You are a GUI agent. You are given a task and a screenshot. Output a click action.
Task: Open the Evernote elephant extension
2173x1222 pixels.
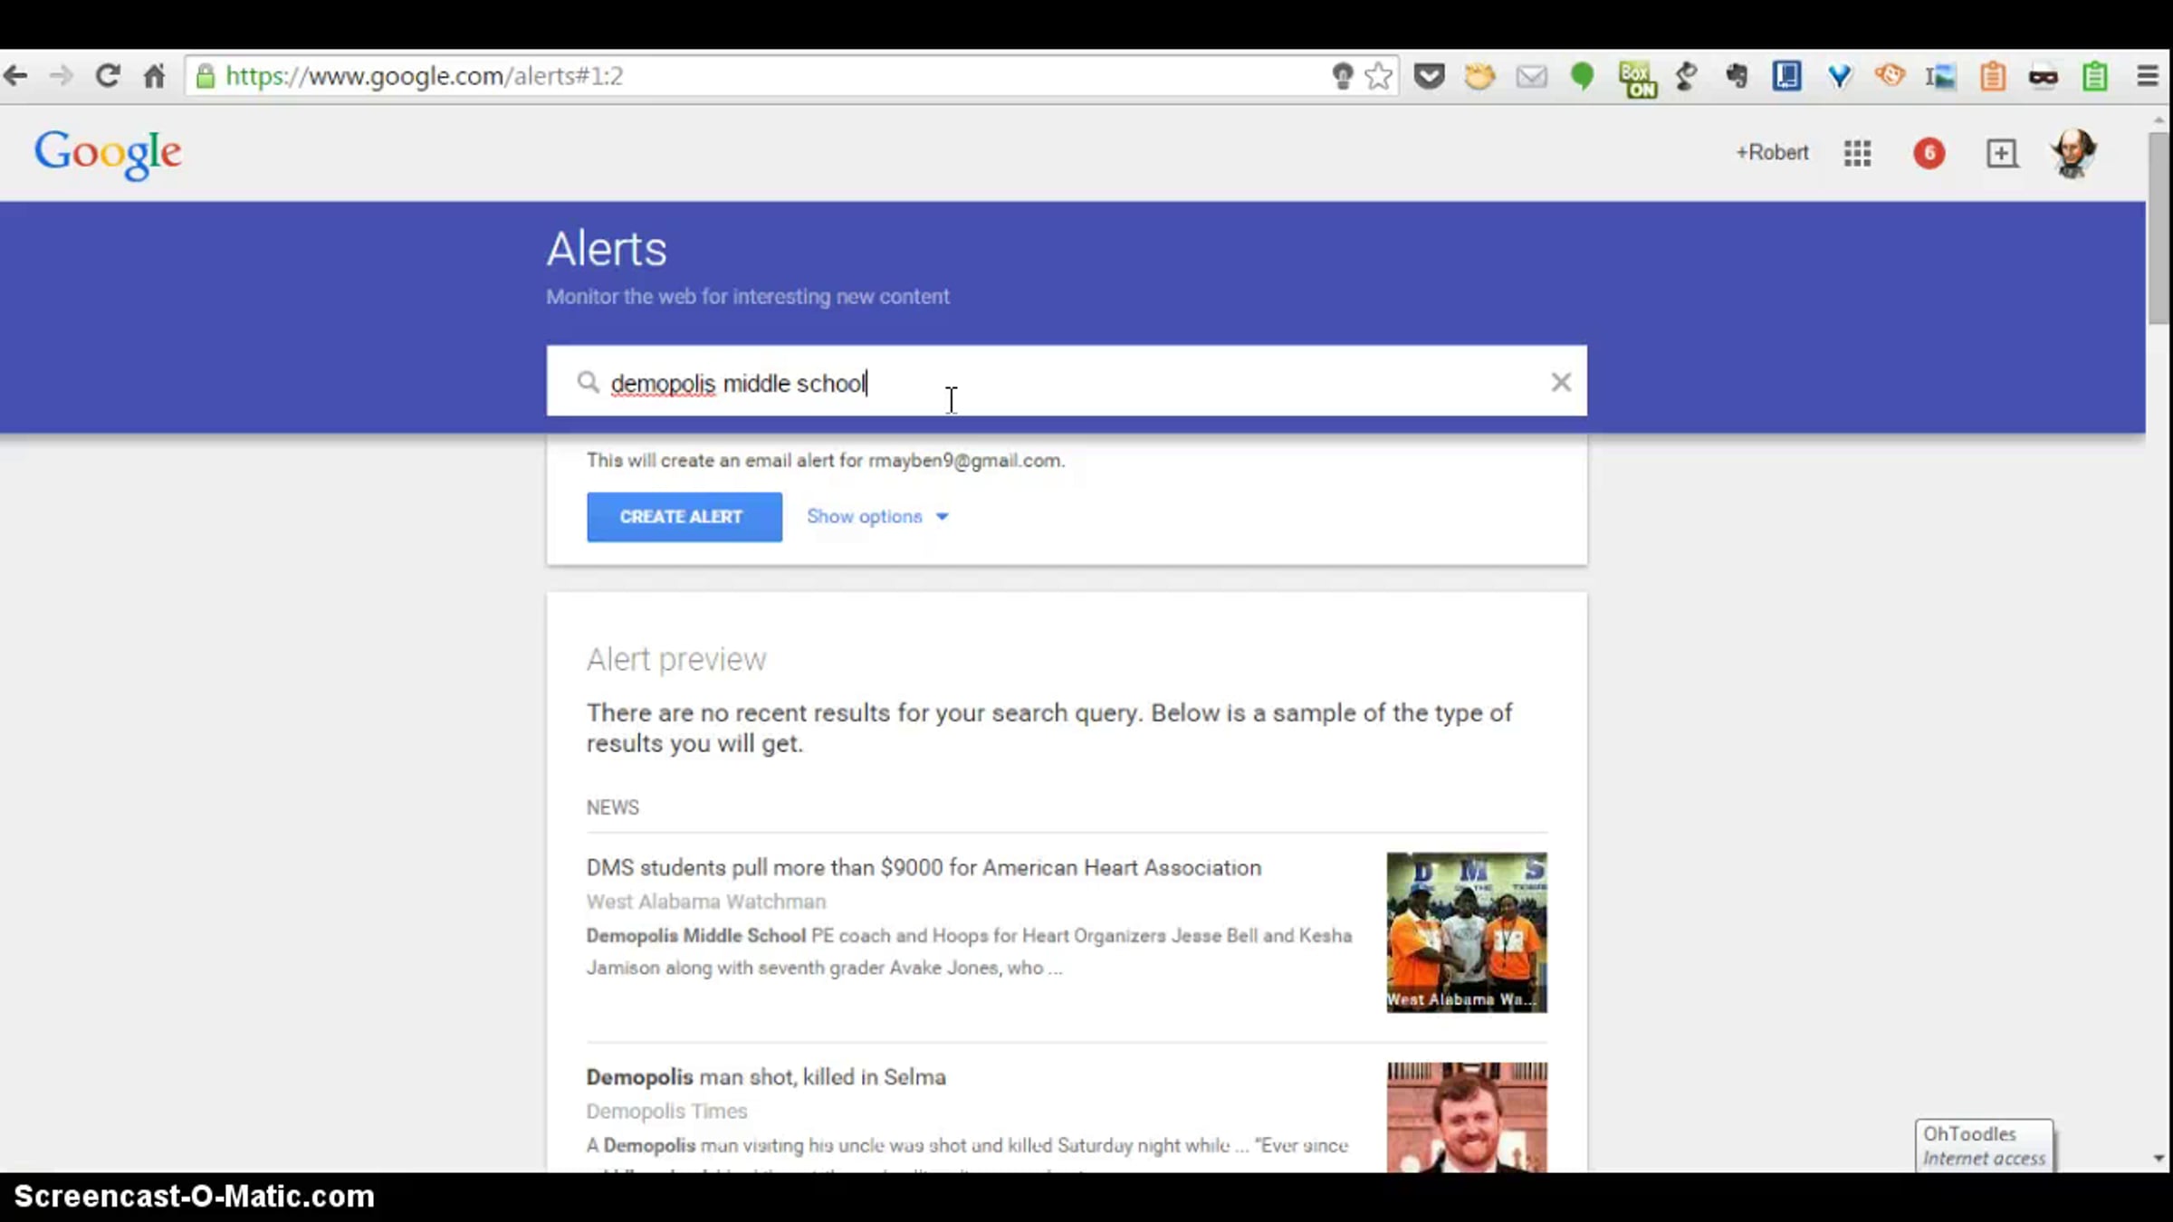[x=1736, y=76]
